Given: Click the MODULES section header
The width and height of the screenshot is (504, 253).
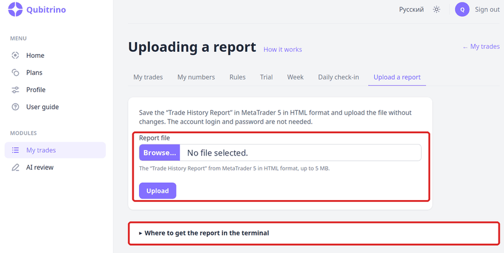Looking at the screenshot, I should [24, 133].
